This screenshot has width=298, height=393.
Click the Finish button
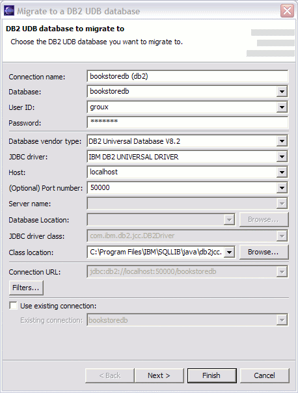[x=211, y=375]
